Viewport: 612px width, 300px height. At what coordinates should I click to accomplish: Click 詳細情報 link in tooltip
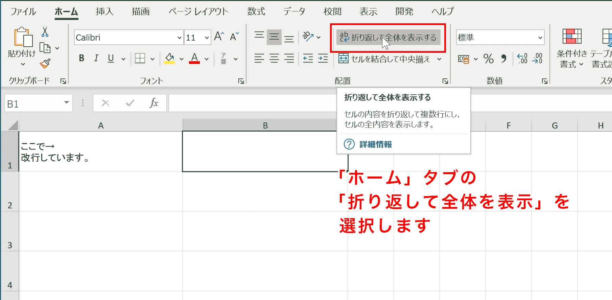pyautogui.click(x=376, y=144)
